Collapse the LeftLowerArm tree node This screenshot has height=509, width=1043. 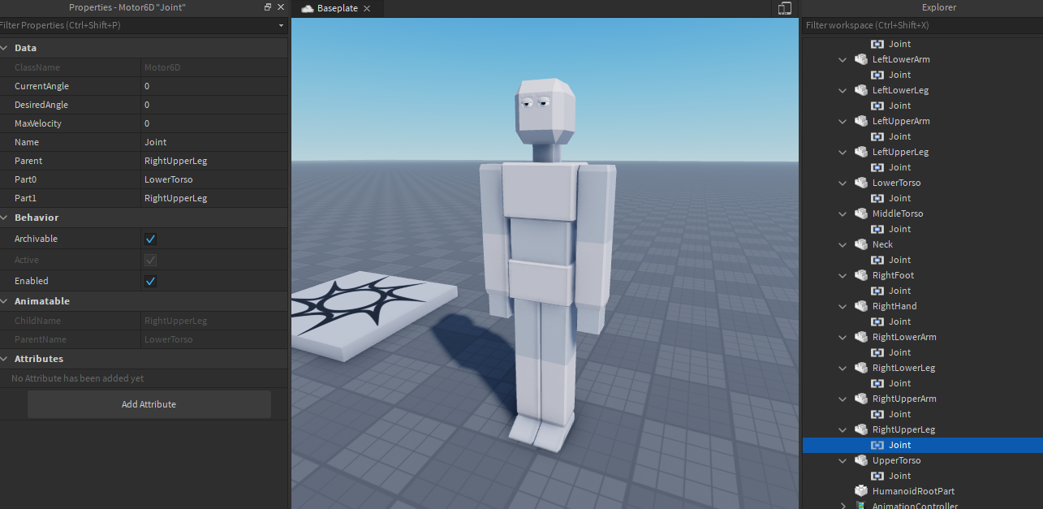pos(843,59)
